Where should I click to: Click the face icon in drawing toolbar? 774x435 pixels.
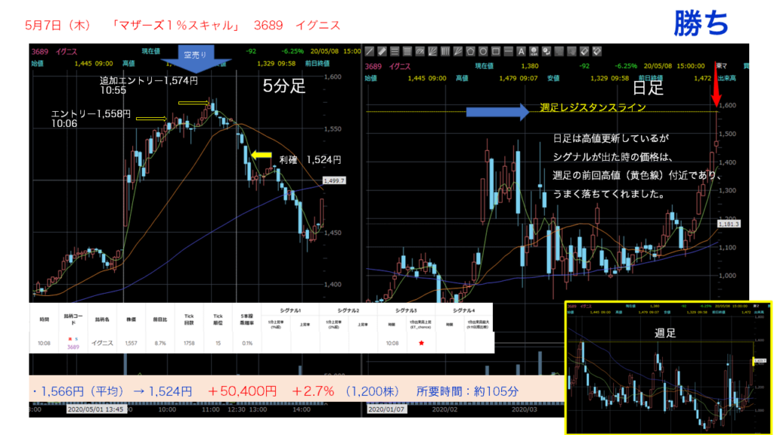tap(534, 51)
